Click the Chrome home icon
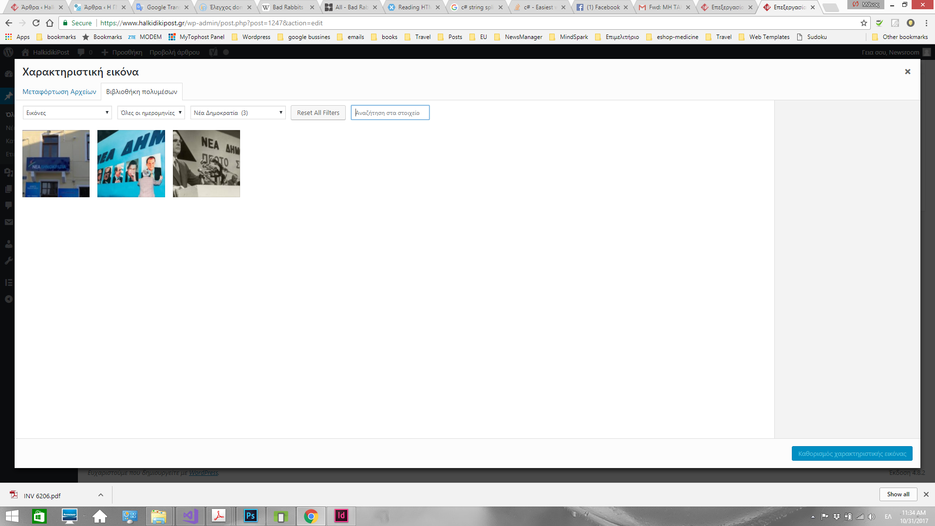The height and width of the screenshot is (526, 935). click(x=50, y=23)
